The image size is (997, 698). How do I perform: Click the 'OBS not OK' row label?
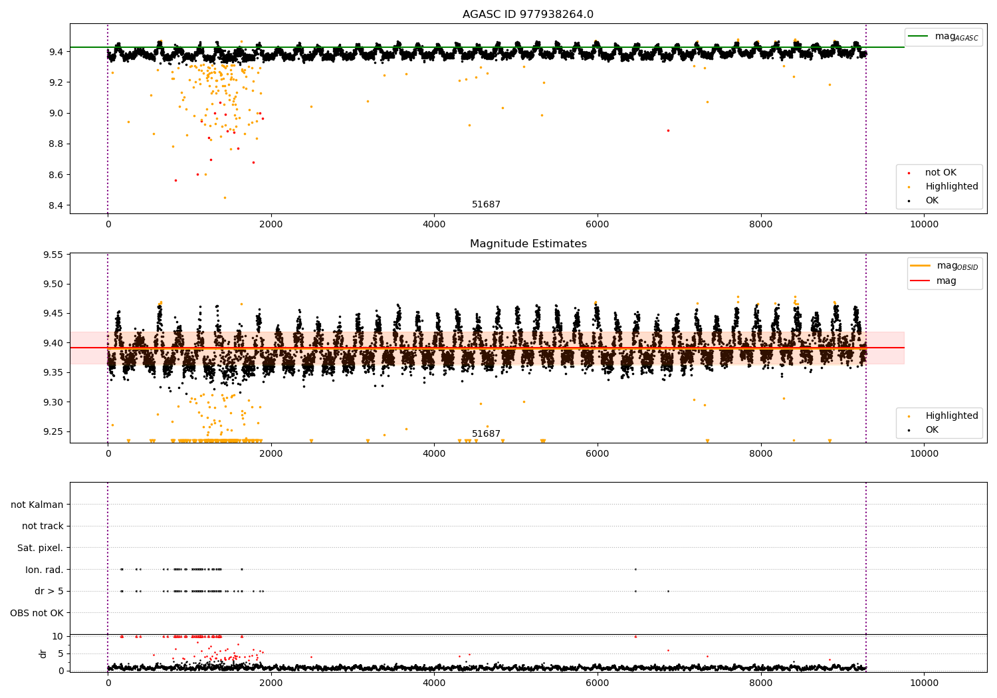[x=37, y=613]
